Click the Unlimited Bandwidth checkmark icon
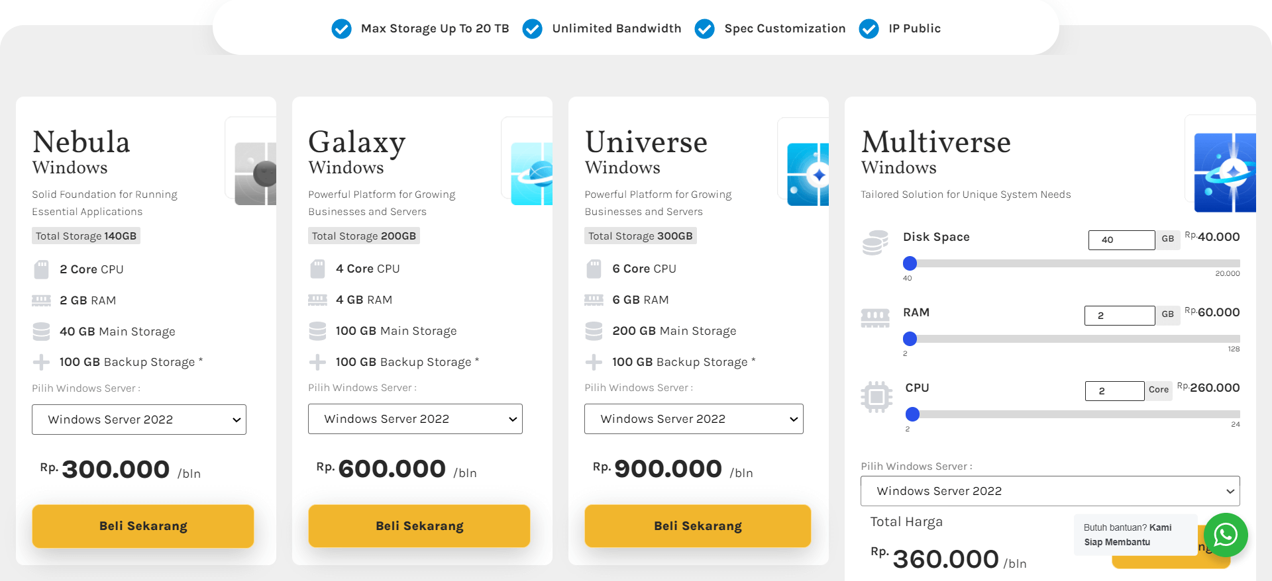The height and width of the screenshot is (581, 1272). pos(533,28)
